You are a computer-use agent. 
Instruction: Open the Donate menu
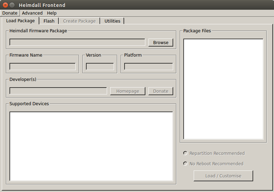coord(10,13)
